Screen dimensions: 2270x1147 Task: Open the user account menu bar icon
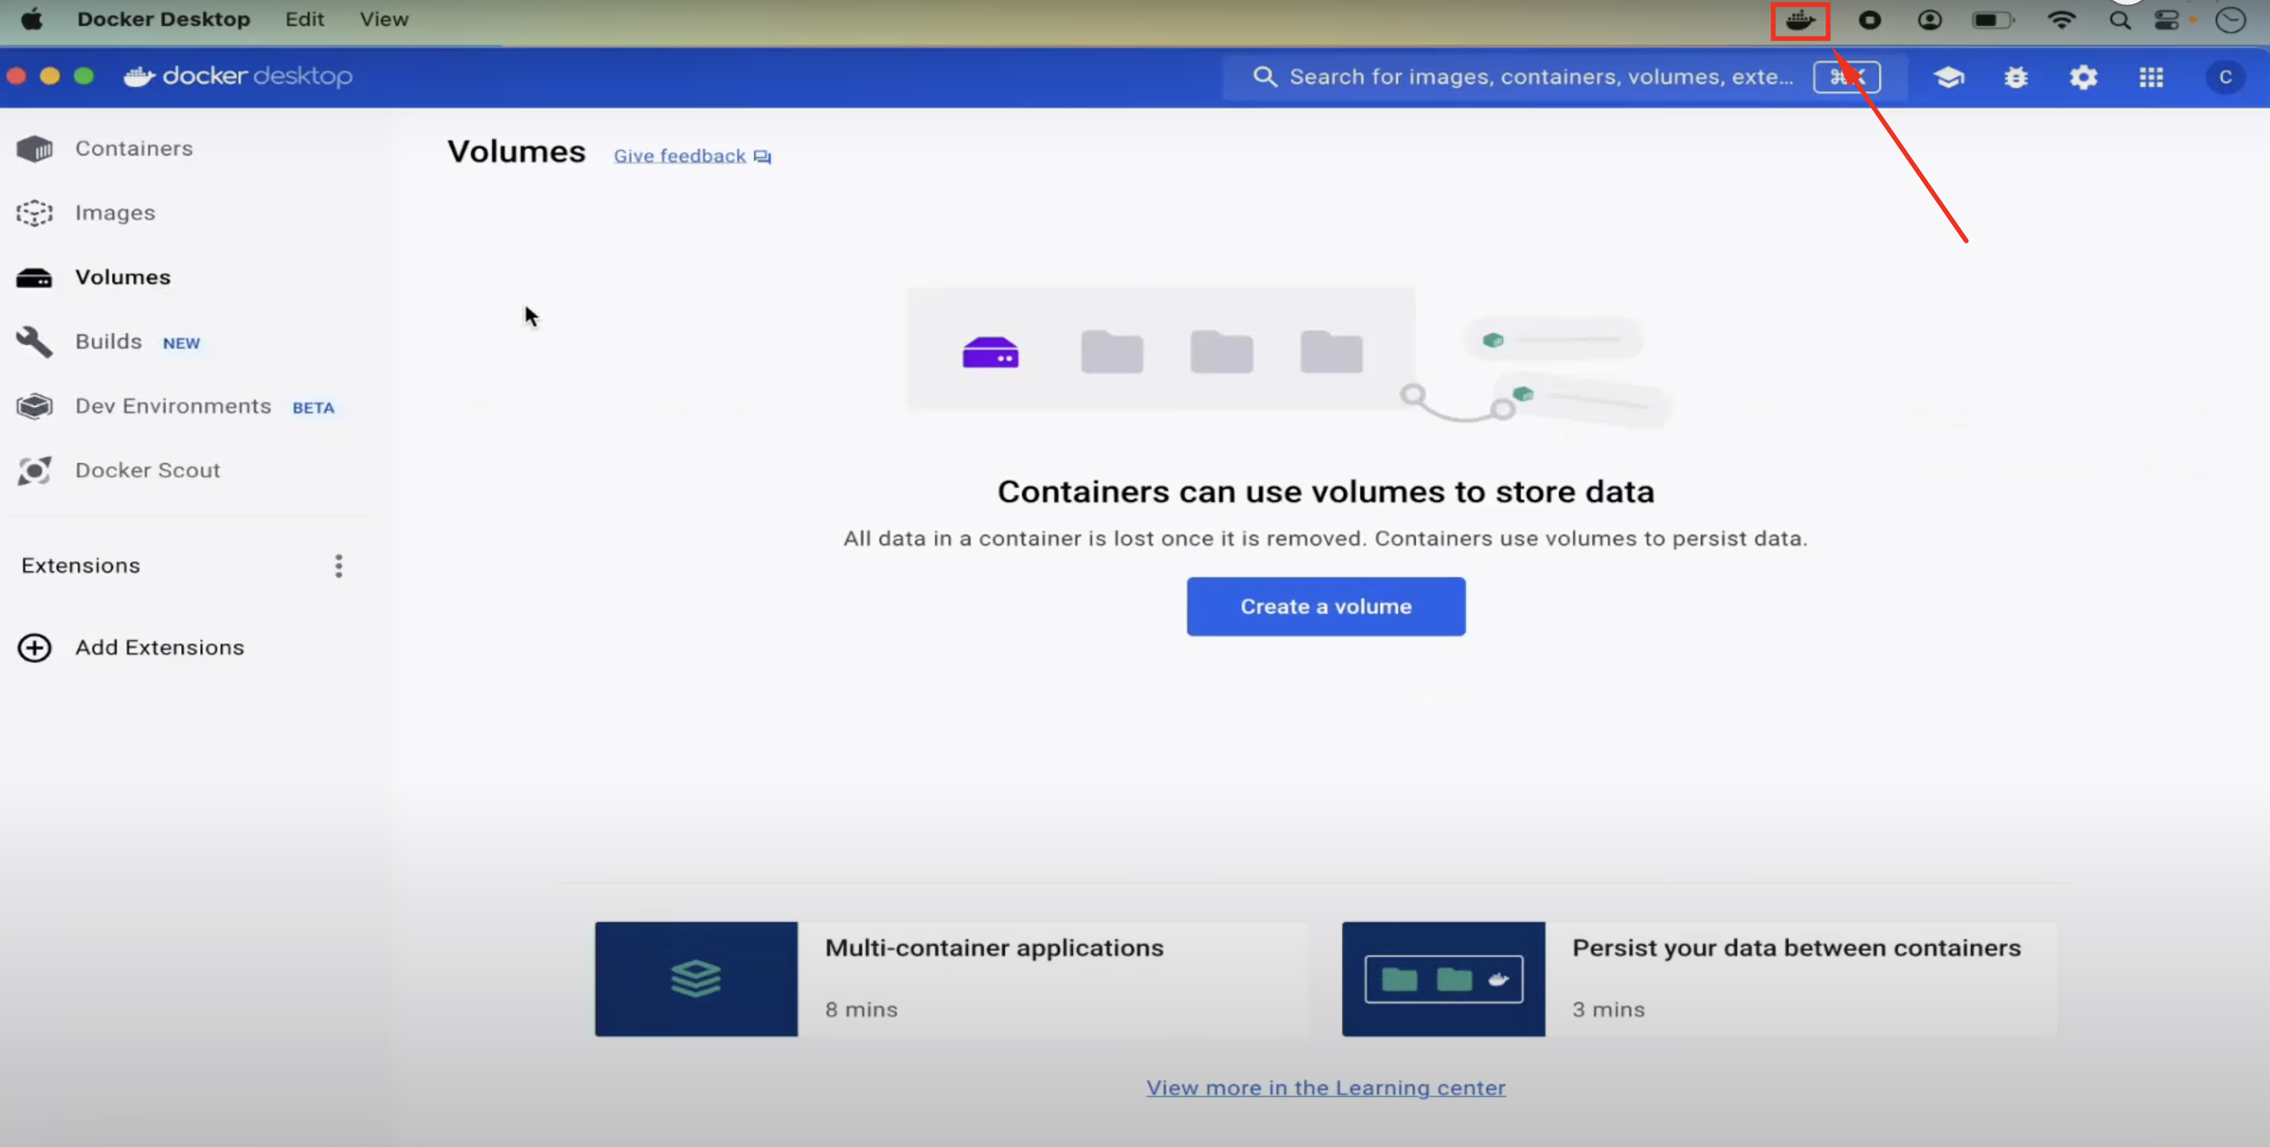pyautogui.click(x=1929, y=21)
